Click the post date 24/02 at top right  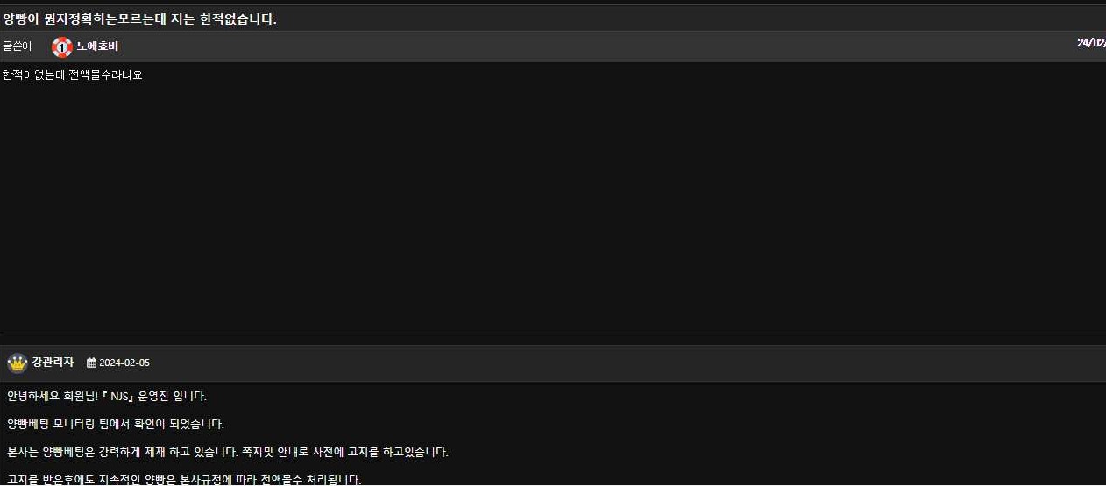1091,43
